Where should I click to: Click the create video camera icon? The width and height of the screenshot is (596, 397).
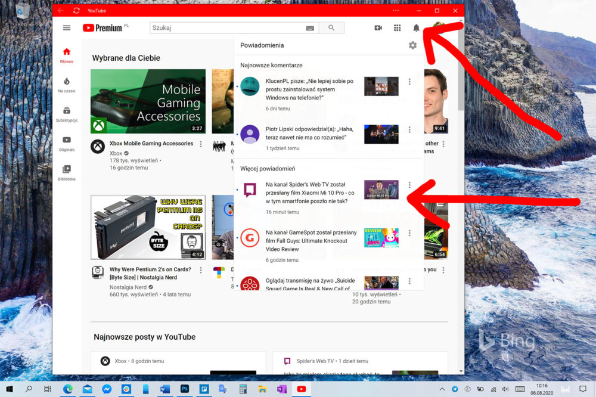pos(378,28)
